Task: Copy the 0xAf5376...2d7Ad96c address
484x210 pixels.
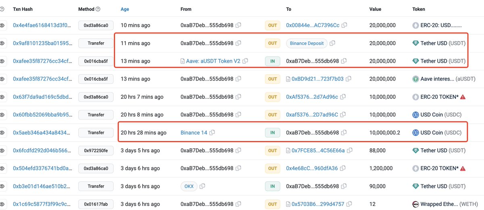Action: 344,97
